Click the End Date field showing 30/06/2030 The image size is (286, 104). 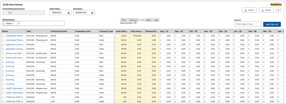(84, 13)
